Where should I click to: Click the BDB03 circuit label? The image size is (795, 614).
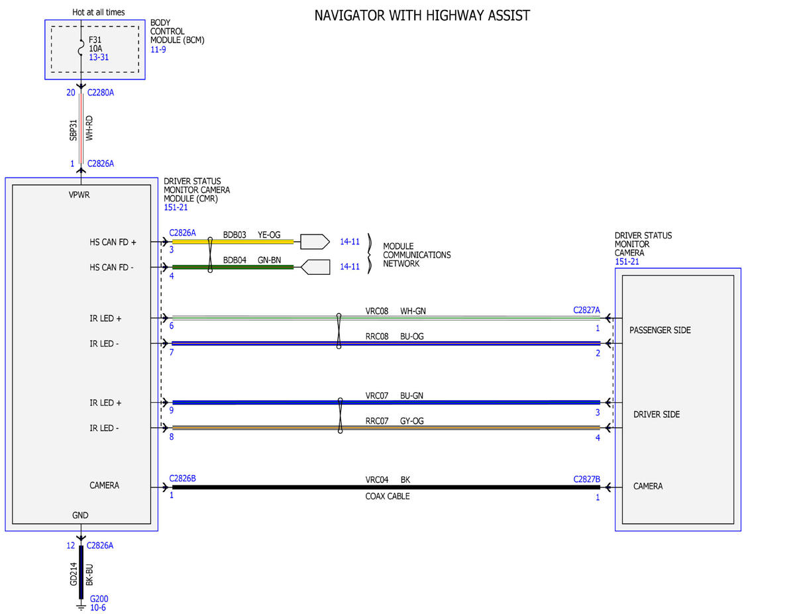point(235,234)
